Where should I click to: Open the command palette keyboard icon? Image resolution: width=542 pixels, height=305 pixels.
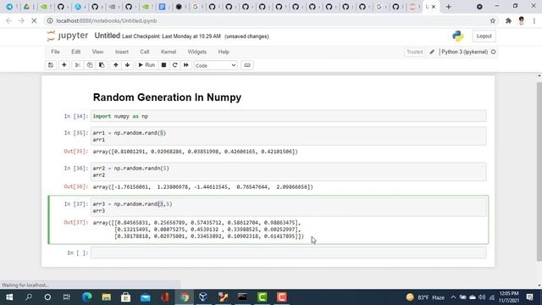[x=247, y=65]
